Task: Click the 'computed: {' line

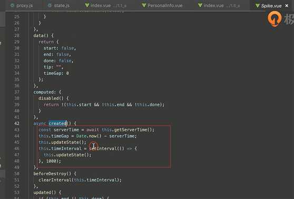Action: coord(47,92)
